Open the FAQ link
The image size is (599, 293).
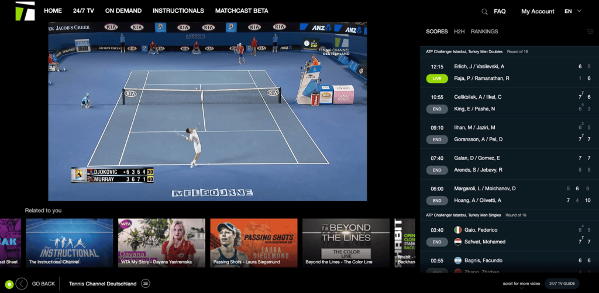(x=500, y=12)
